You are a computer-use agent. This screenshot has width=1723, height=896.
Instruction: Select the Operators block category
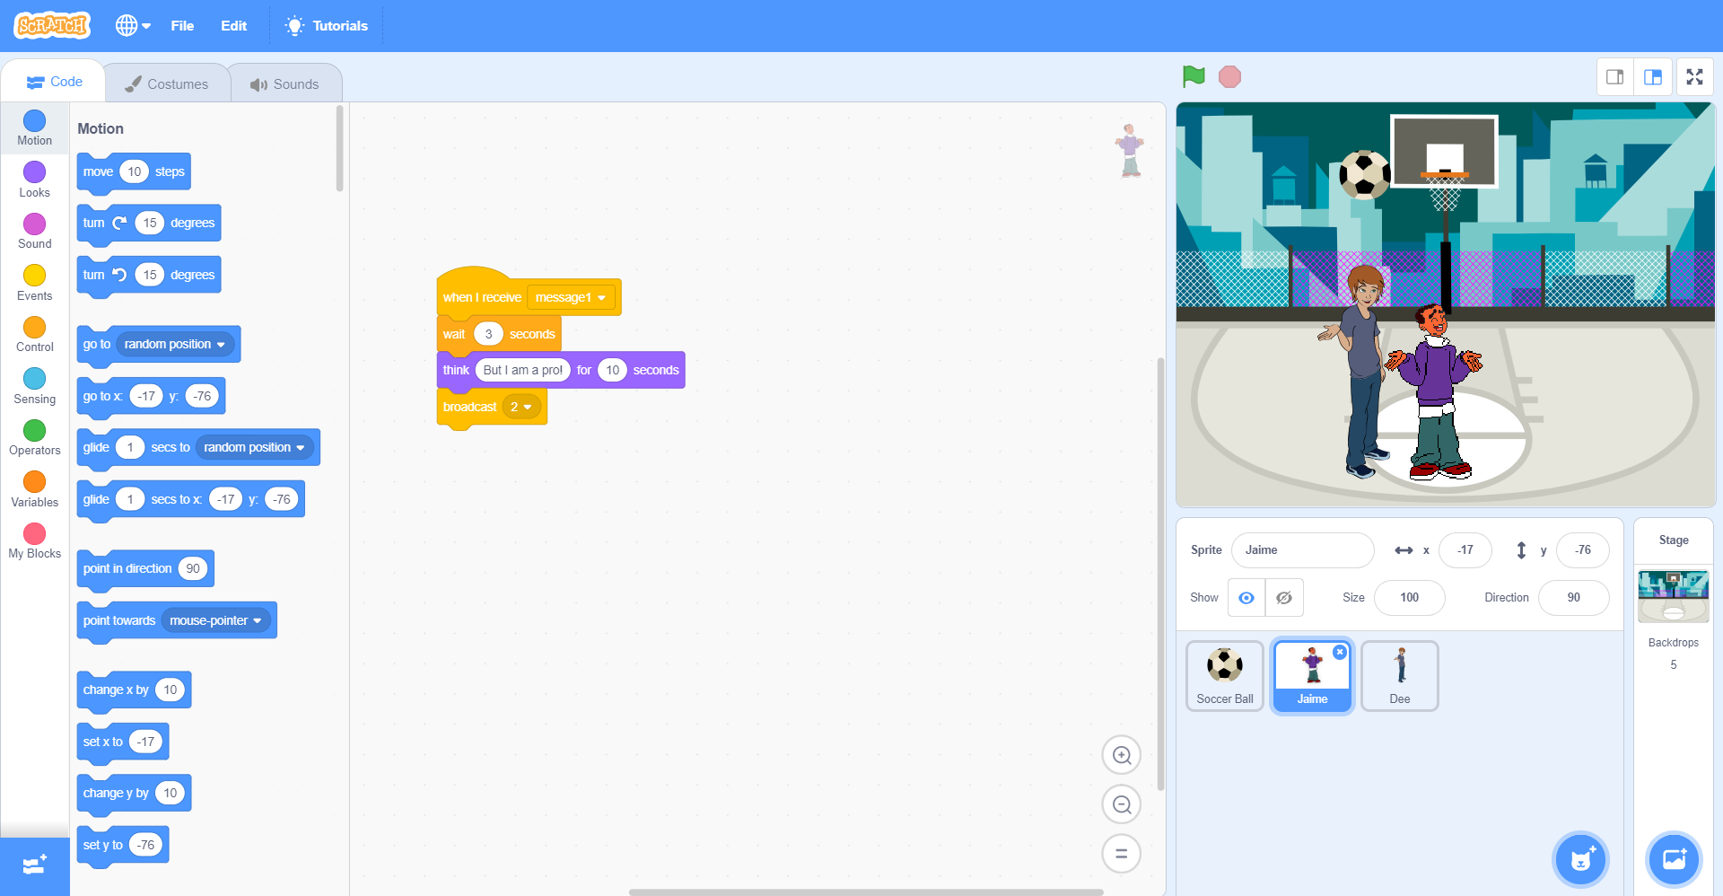pyautogui.click(x=35, y=438)
